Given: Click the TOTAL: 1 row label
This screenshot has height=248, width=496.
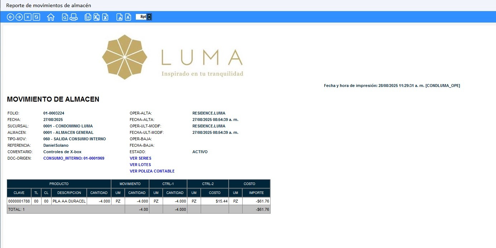Looking at the screenshot, I should point(16,209).
